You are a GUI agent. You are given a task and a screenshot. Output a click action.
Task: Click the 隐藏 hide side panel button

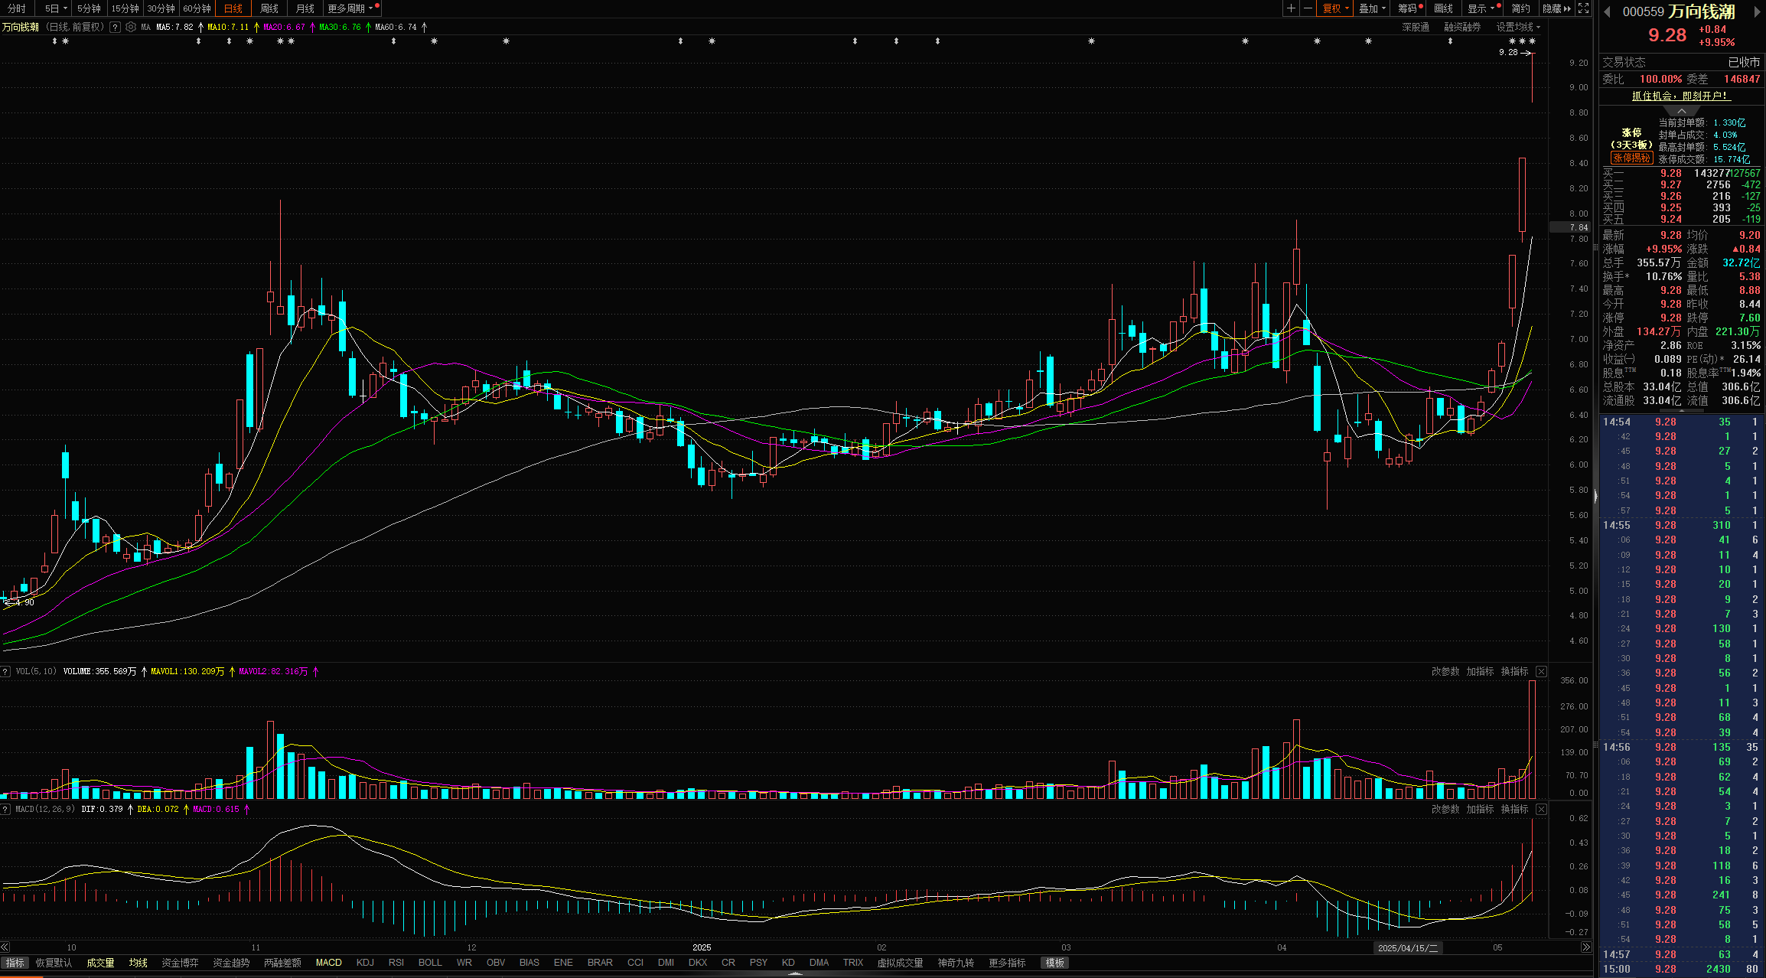tap(1556, 8)
